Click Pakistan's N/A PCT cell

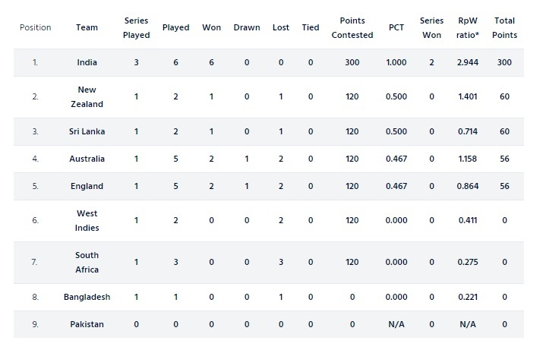396,324
